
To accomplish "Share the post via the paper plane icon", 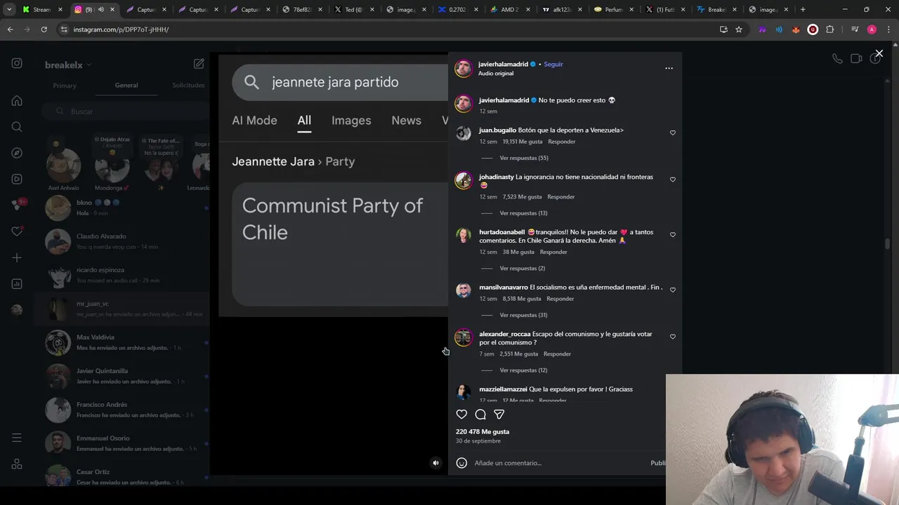I will coord(499,415).
